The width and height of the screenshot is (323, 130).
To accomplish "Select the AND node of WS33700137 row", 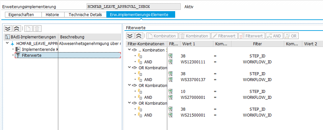I will pyautogui.click(x=148, y=80).
